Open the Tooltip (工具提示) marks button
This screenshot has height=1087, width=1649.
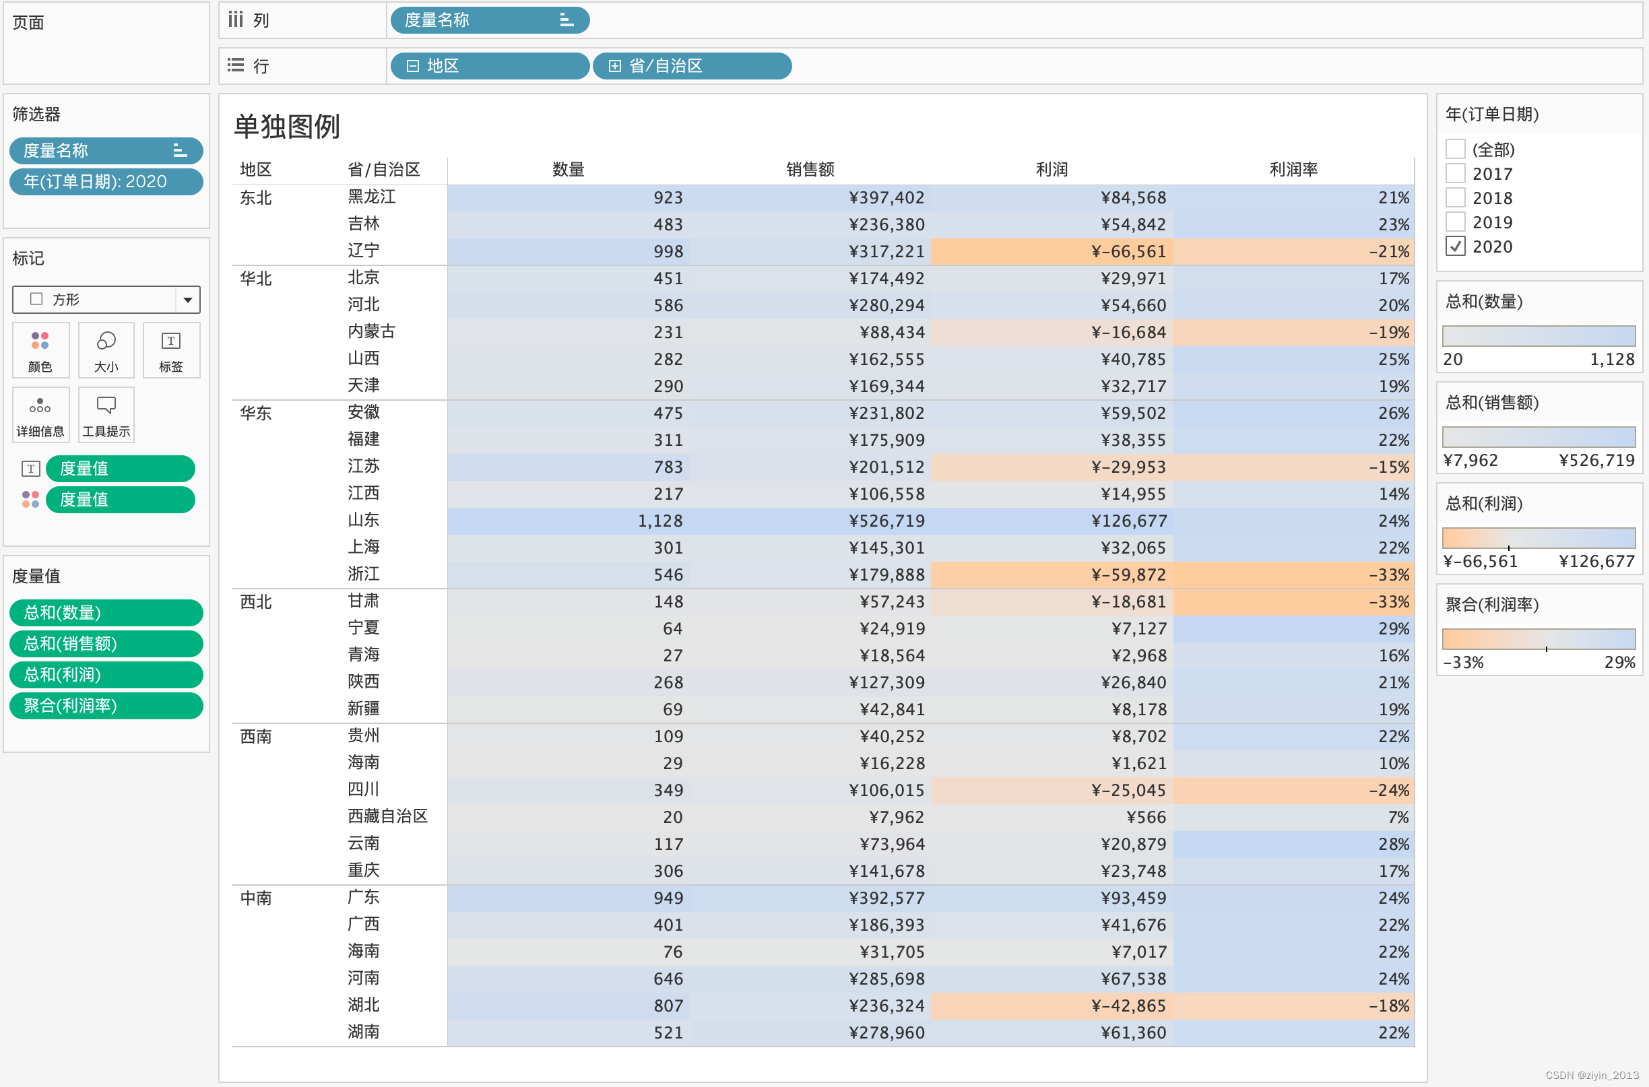[x=106, y=416]
